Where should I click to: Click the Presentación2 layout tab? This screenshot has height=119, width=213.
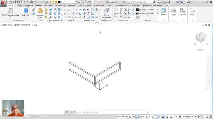coord(35,116)
